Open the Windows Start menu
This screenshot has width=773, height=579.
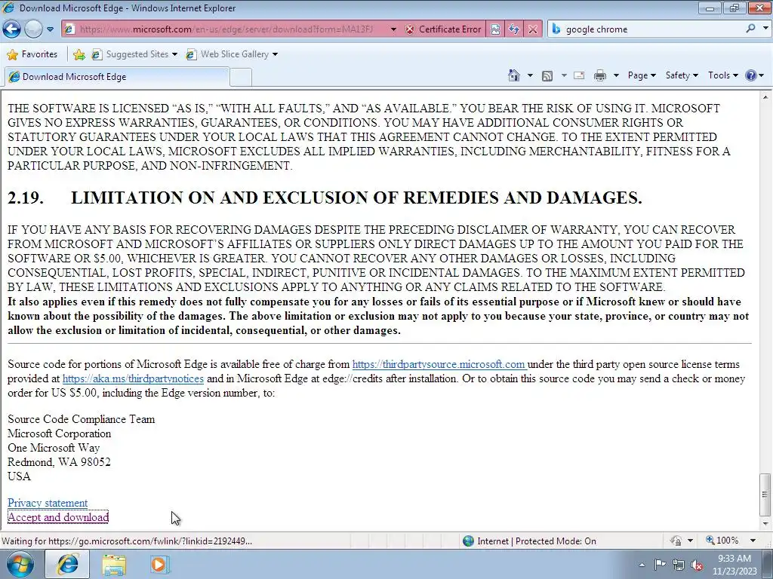(x=20, y=564)
